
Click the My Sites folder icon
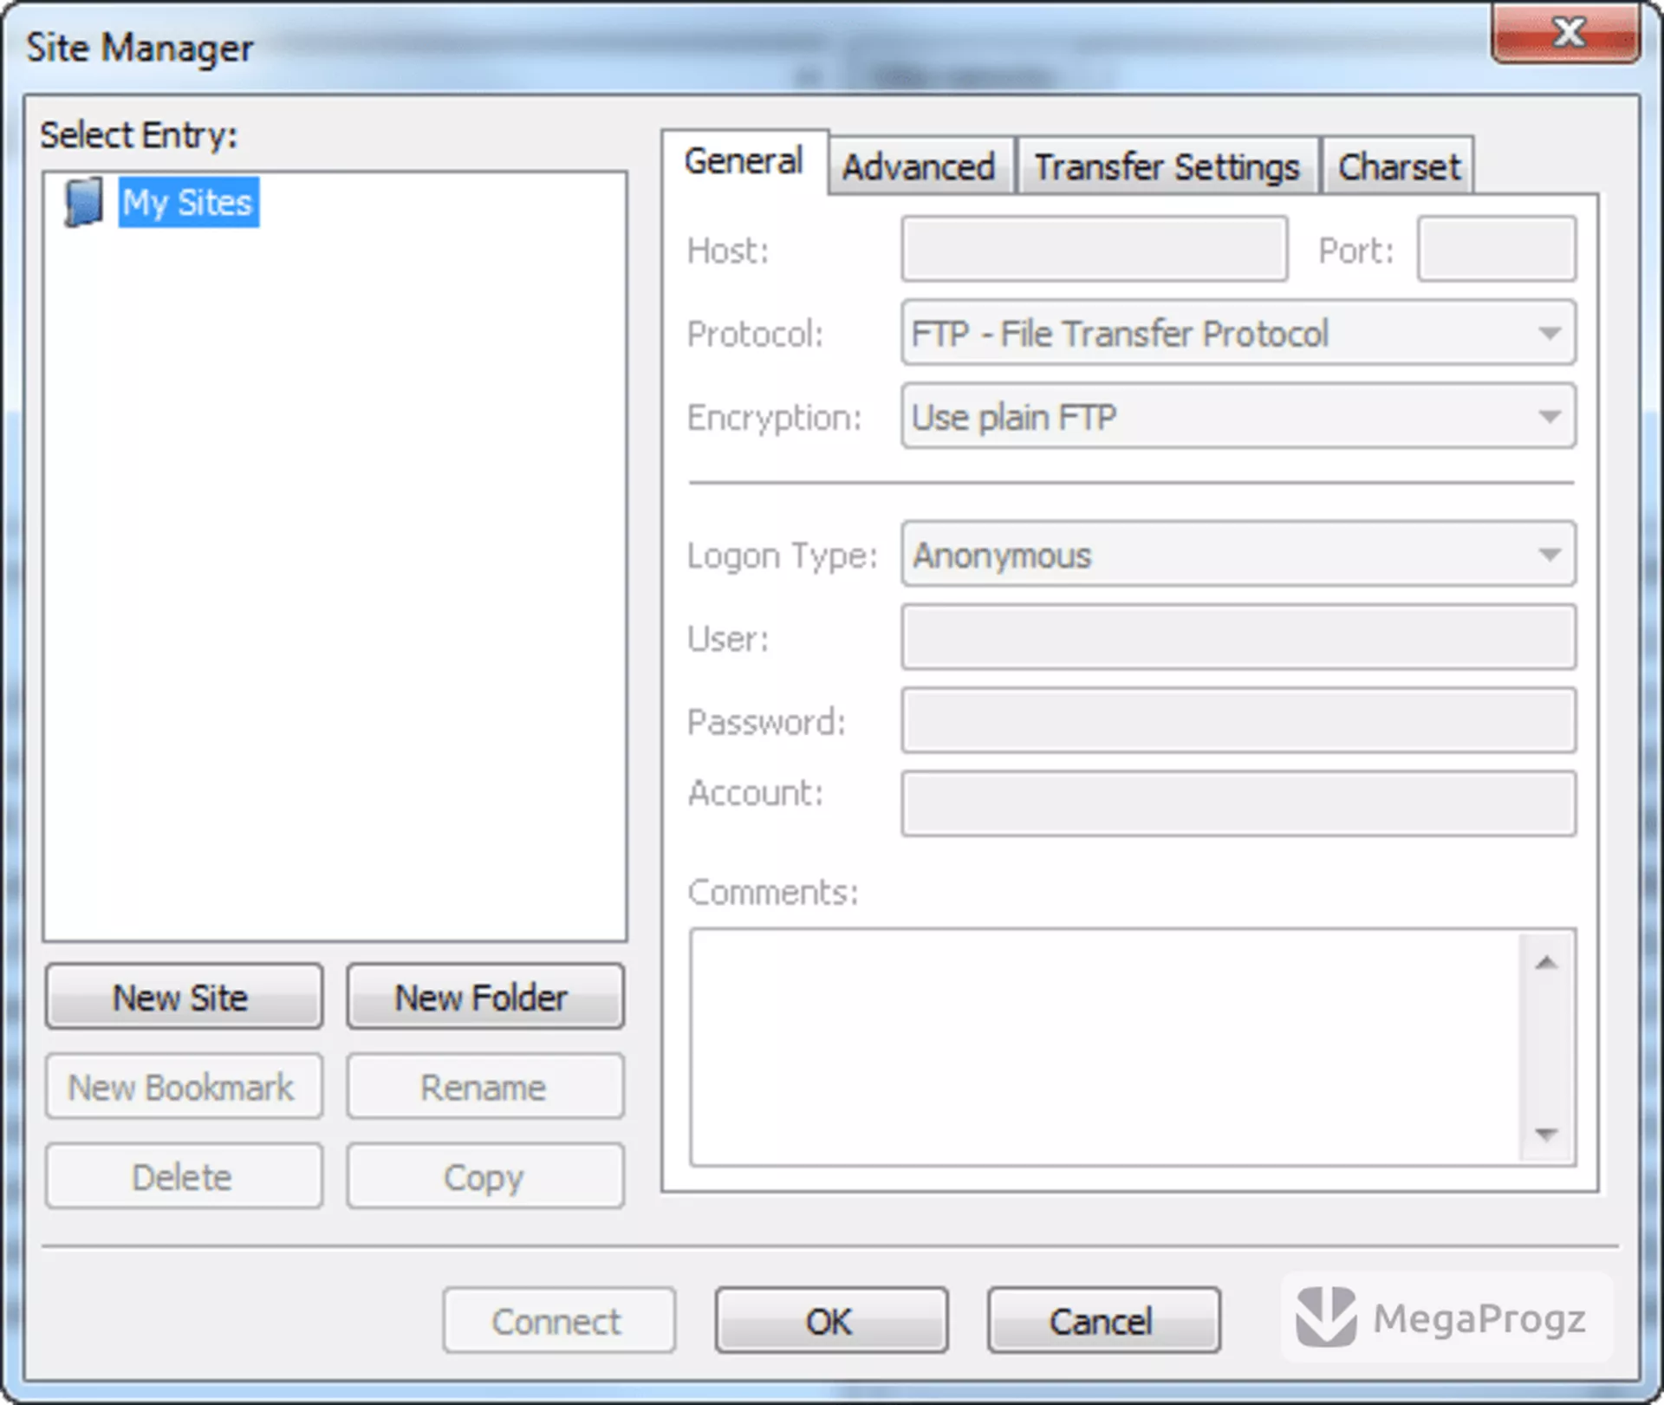pos(83,202)
